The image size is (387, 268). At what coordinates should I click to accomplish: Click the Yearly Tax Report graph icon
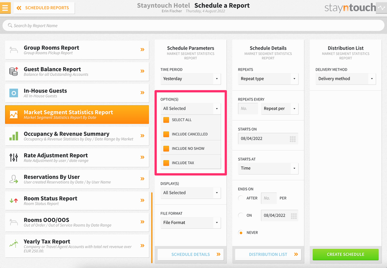coord(13,244)
